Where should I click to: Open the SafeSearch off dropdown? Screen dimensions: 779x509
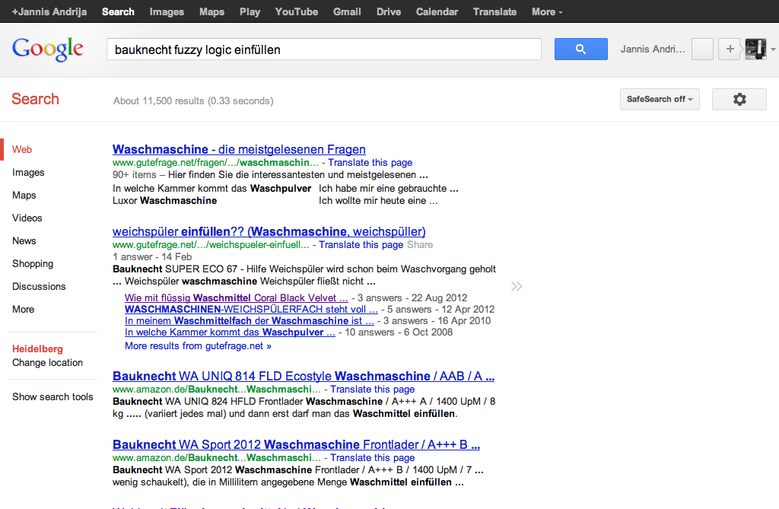tap(660, 100)
